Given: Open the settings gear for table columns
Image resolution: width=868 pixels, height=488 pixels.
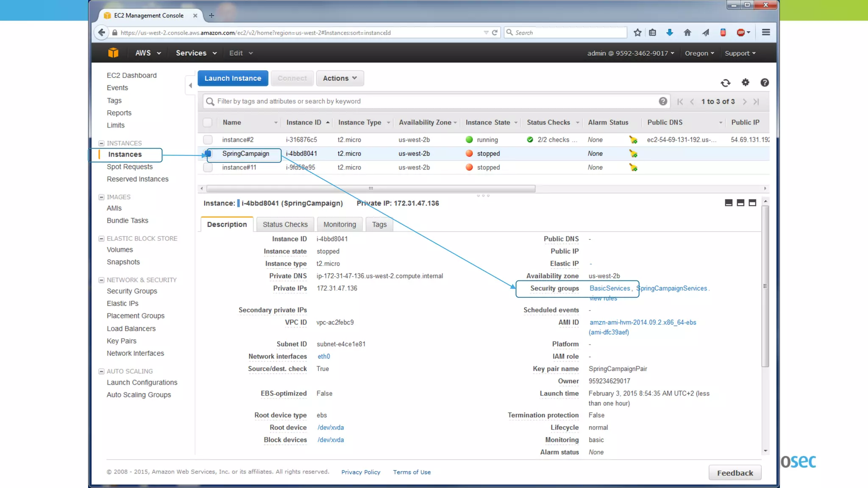Looking at the screenshot, I should tap(746, 83).
